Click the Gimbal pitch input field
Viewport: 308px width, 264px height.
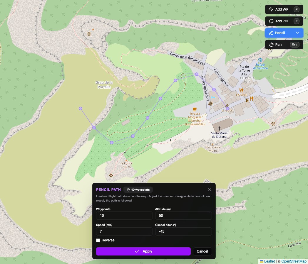(x=183, y=231)
